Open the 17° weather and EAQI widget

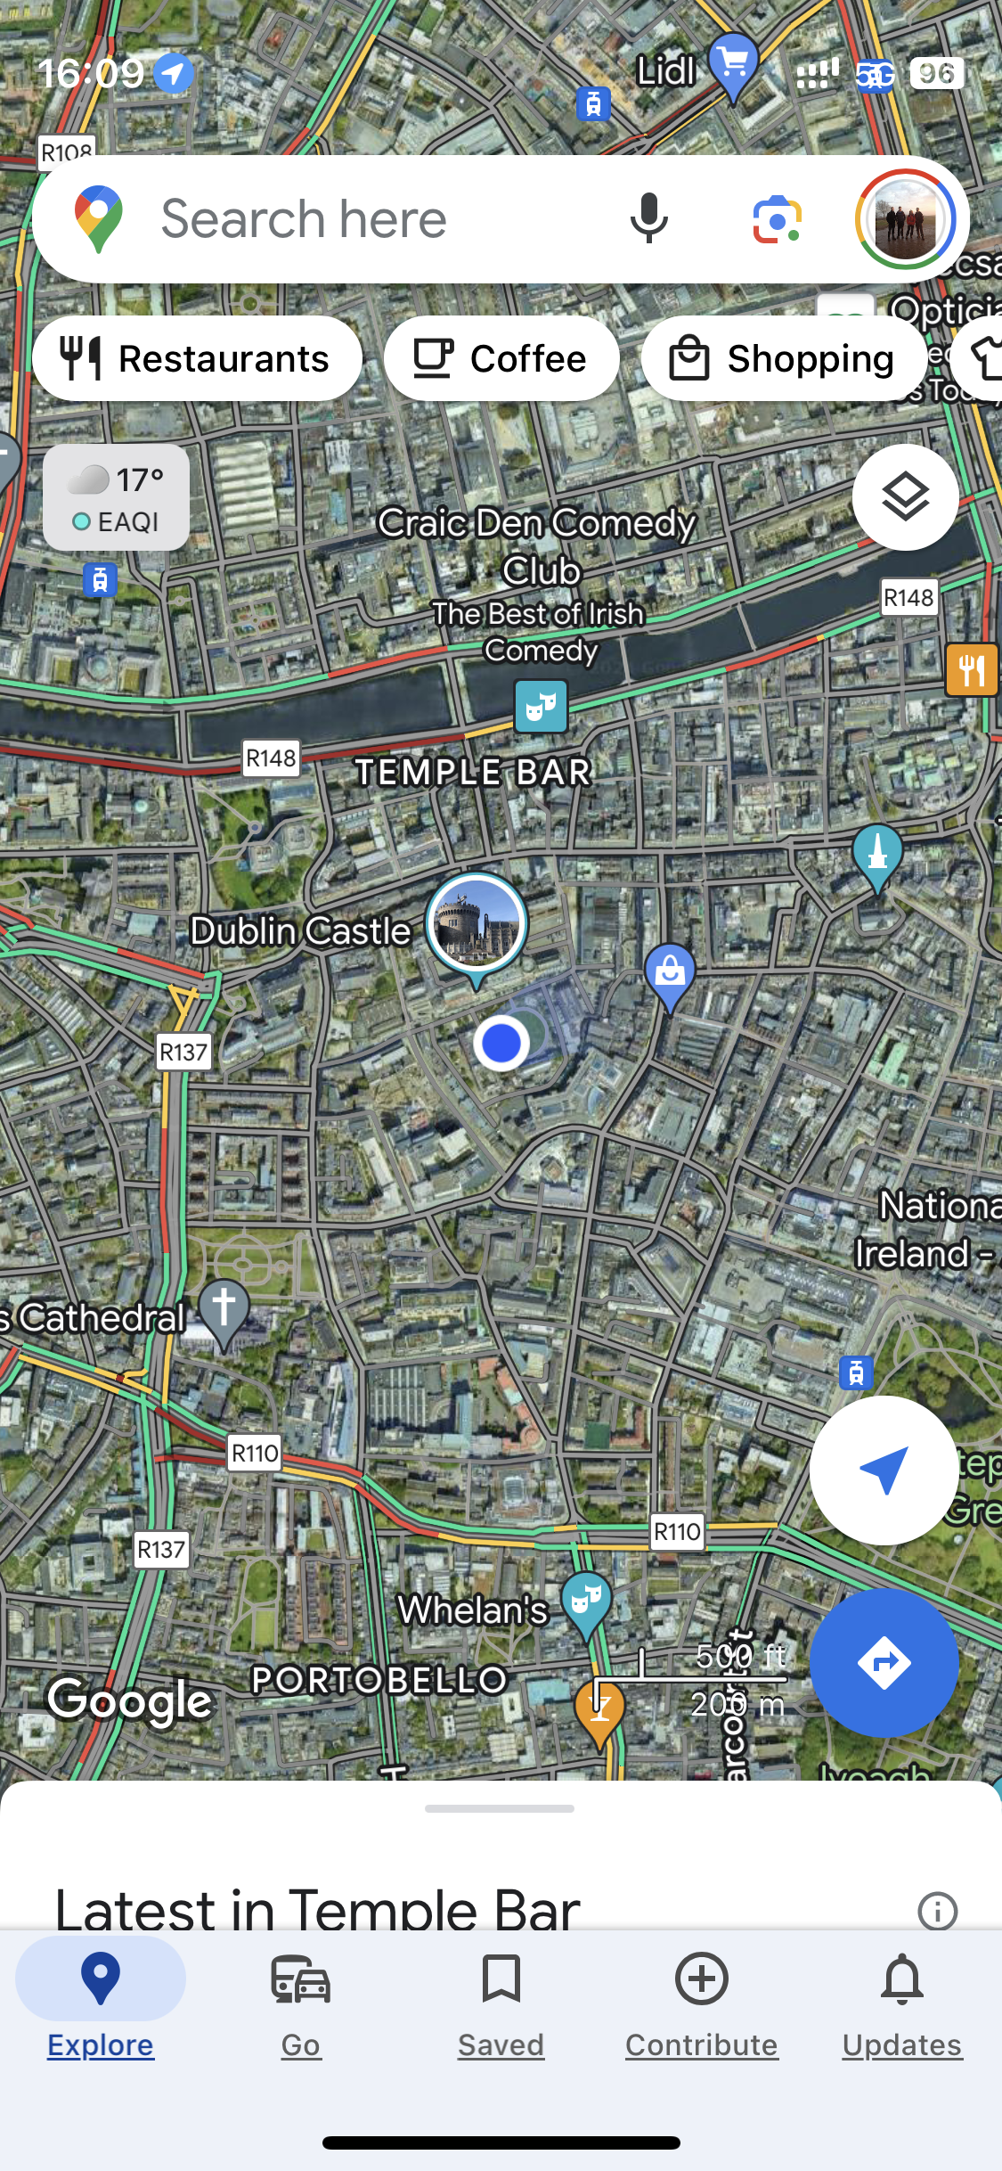[116, 497]
